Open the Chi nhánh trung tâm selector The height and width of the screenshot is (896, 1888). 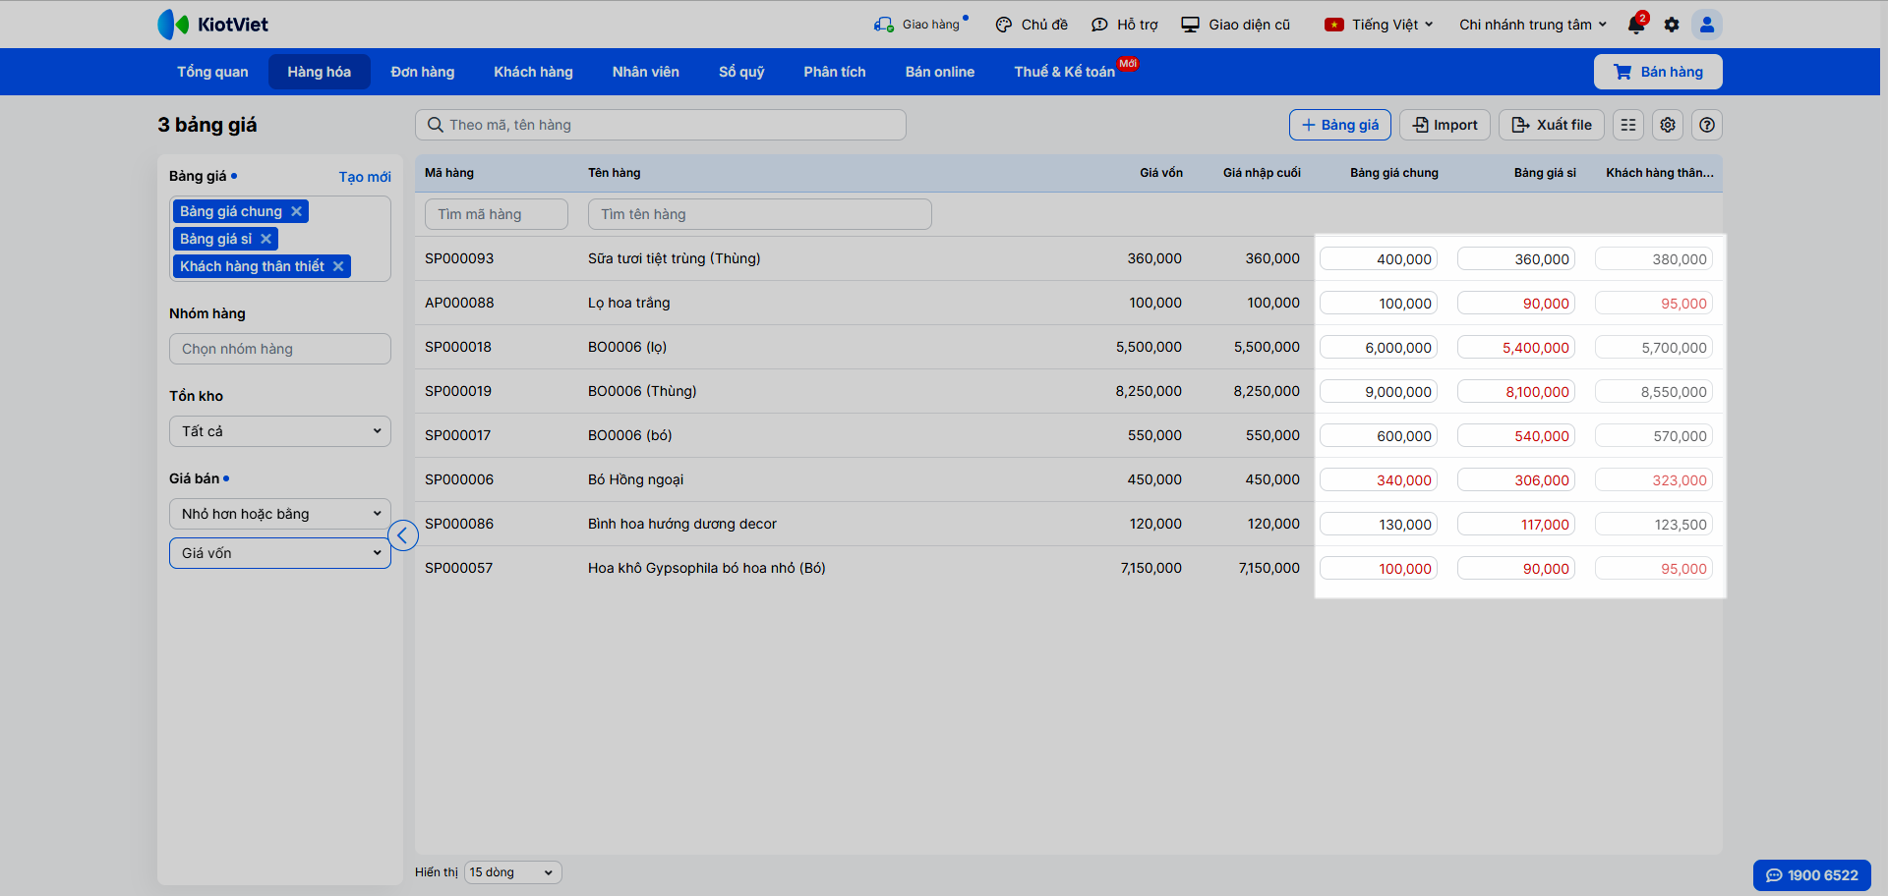1532,25
